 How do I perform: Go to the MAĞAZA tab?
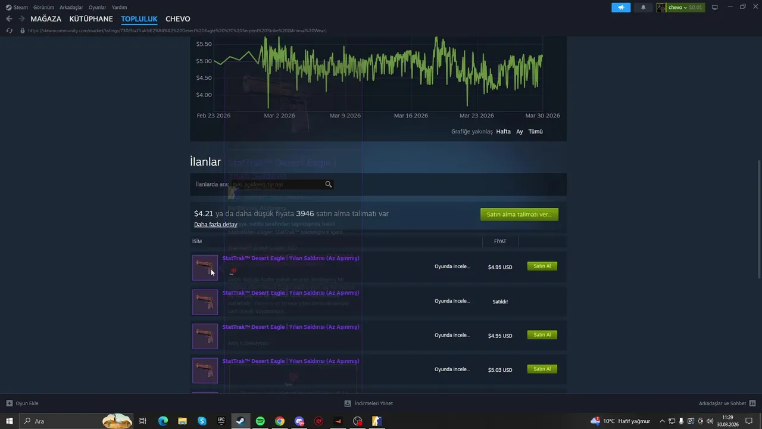(x=46, y=19)
